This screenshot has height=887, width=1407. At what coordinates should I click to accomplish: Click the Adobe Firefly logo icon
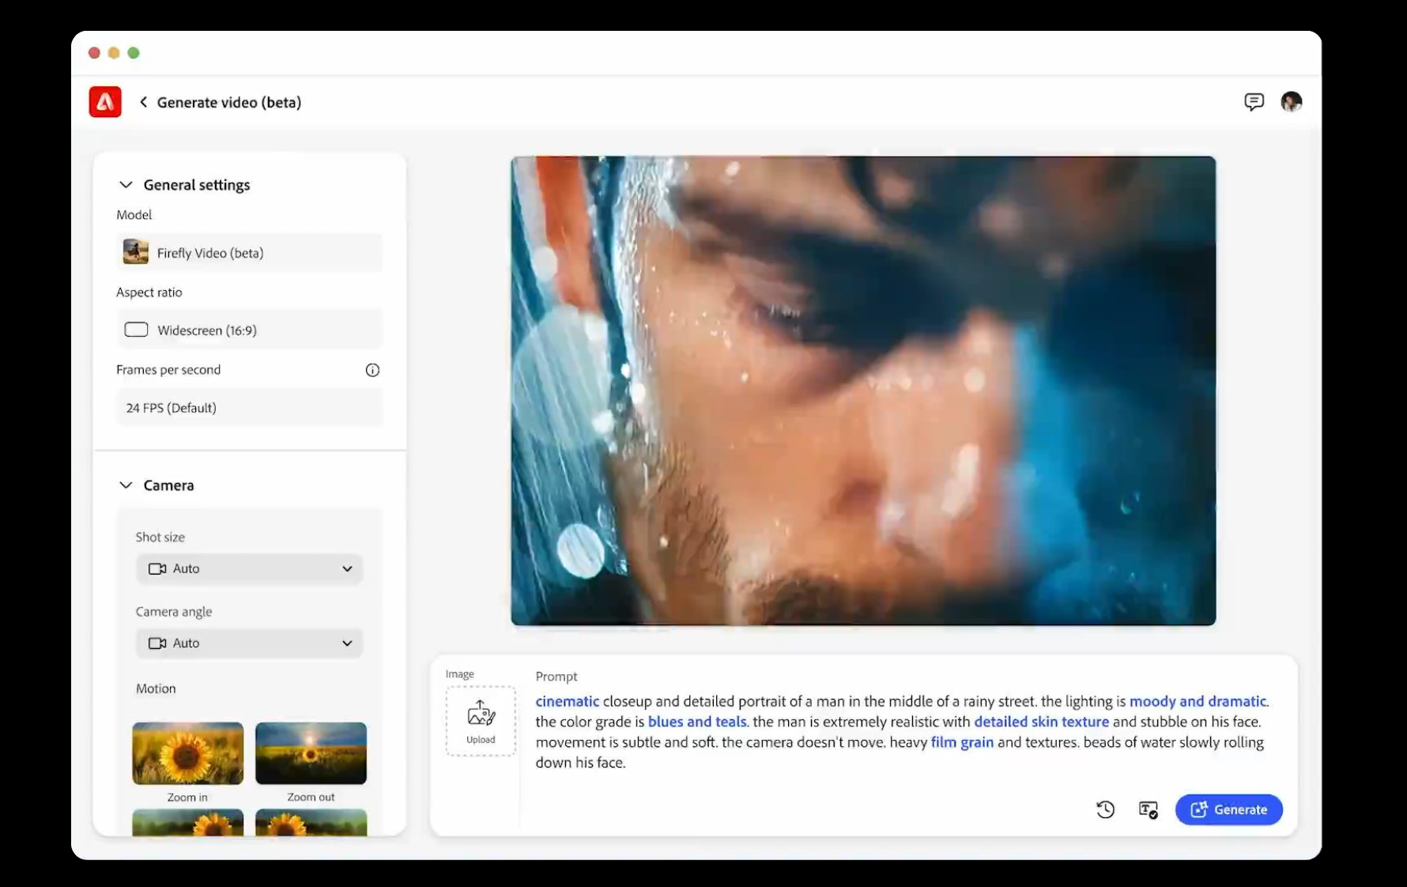105,102
